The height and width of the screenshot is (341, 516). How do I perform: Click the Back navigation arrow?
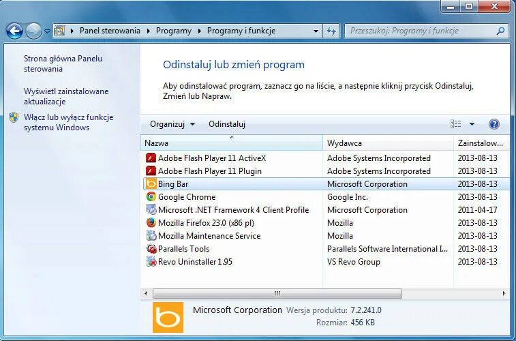[x=14, y=31]
